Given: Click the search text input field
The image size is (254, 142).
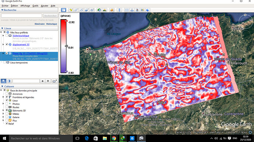Looking at the screenshot, I should [x=22, y=16].
